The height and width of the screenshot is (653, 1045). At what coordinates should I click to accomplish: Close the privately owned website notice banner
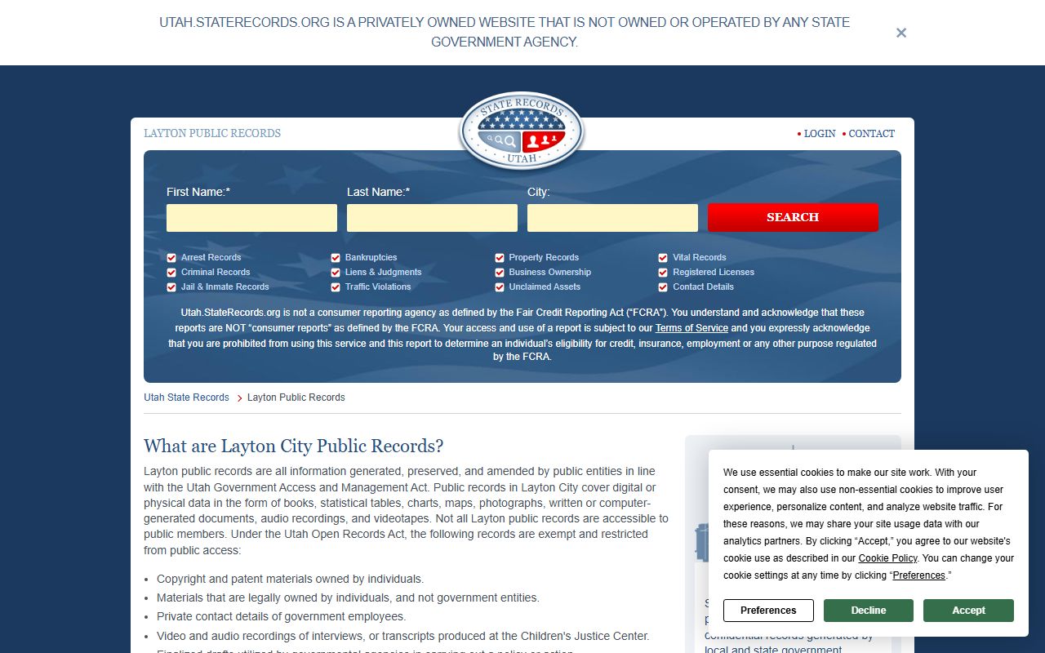click(x=901, y=33)
